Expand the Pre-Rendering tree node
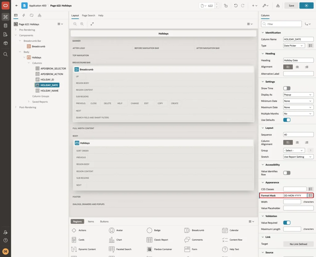The image size is (316, 257). tap(16, 30)
